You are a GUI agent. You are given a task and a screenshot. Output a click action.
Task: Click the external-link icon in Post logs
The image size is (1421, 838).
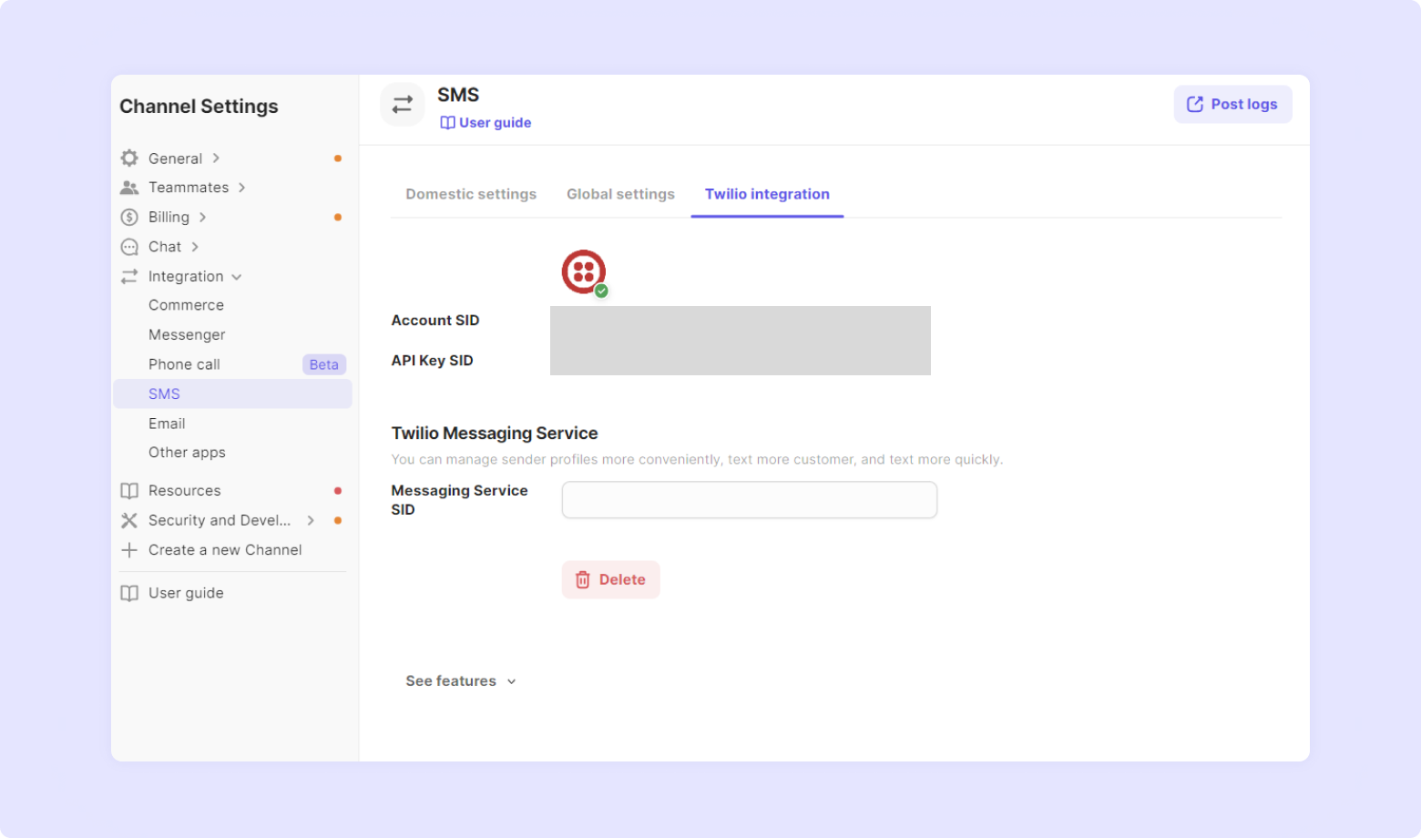(1195, 105)
